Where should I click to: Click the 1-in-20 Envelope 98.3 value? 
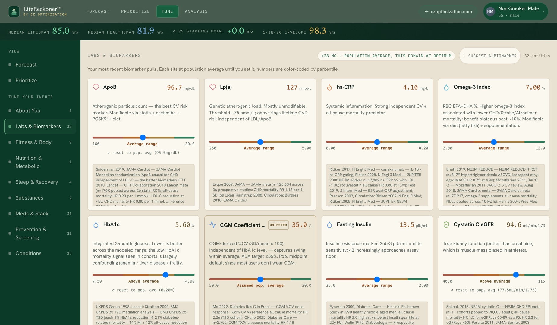(x=318, y=31)
